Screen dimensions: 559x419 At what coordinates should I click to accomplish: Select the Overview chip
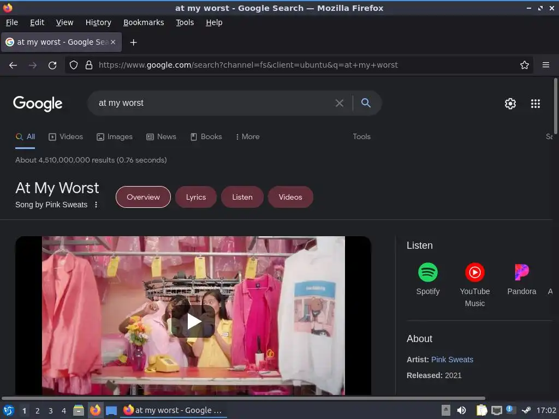(144, 197)
